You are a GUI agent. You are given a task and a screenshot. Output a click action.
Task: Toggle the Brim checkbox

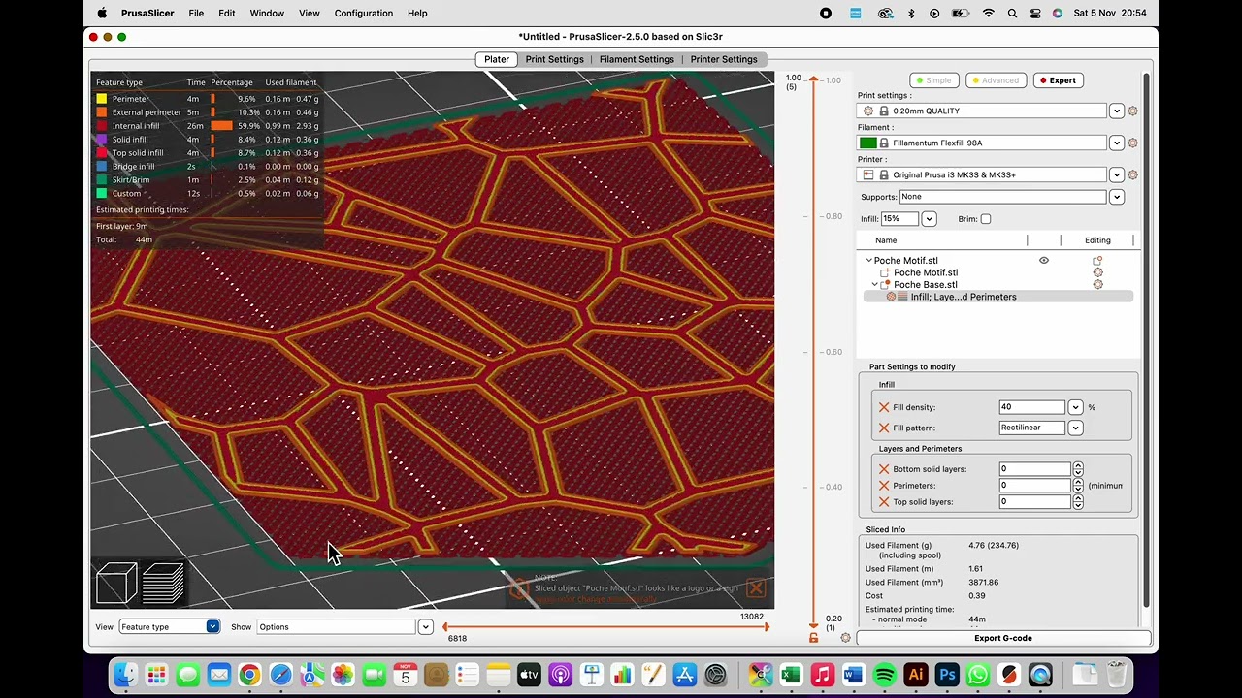986,219
